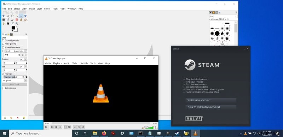Save tool preset in GIMP tool options bottom
This screenshot has width=283, height=137.
click(x=5, y=118)
